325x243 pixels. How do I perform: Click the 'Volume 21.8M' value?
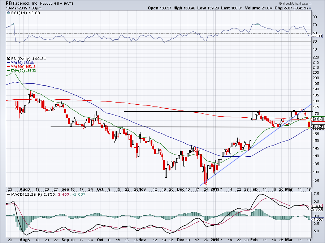259,8
